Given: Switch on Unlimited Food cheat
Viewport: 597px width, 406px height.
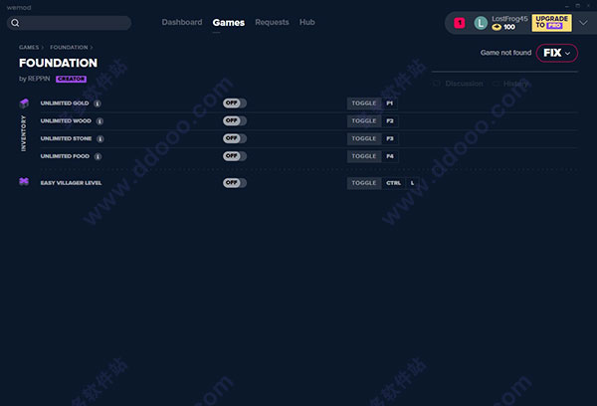Looking at the screenshot, I should click(x=235, y=156).
